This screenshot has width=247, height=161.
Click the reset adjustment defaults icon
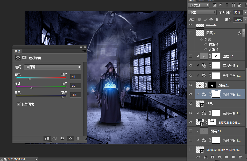62,139
